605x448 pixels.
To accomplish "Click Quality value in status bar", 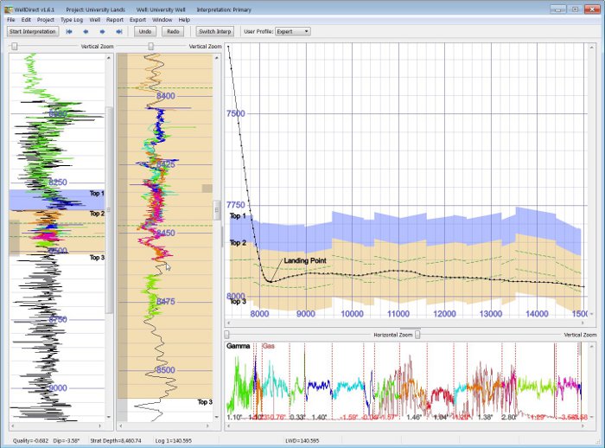I will [x=31, y=441].
